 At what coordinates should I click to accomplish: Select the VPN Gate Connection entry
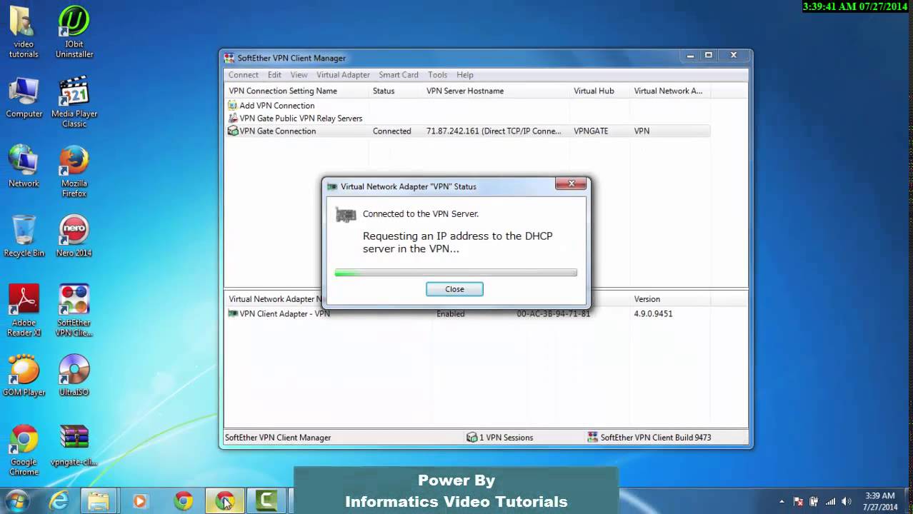click(468, 131)
